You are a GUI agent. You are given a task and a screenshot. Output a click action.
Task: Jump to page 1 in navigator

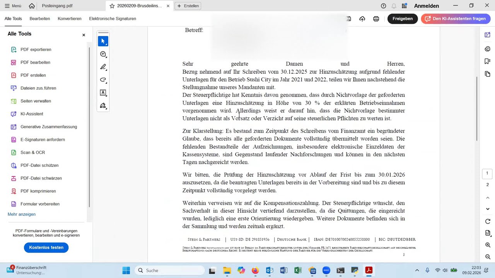(487, 173)
